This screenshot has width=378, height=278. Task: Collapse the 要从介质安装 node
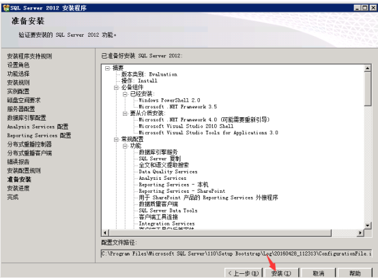[125, 114]
